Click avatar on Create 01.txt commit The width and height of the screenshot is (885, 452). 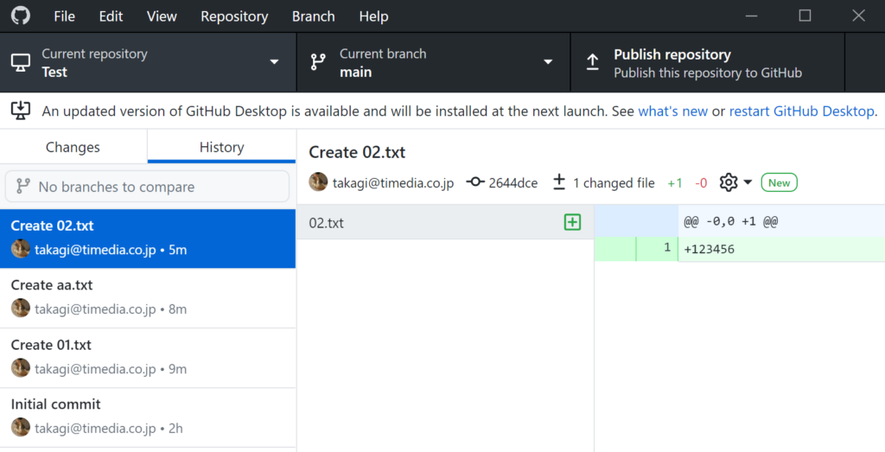pos(21,368)
